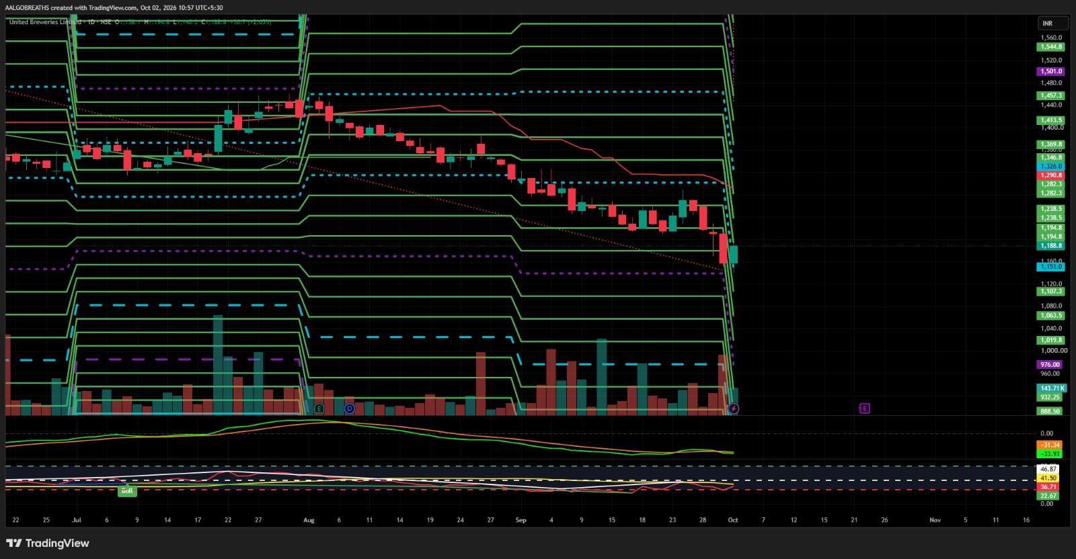The height and width of the screenshot is (559, 1076).
Task: Click the 1,413.5 price label
Action: (x=1050, y=120)
